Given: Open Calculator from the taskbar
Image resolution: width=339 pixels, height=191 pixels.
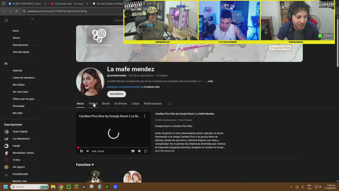Looking at the screenshot, I should tap(100, 187).
